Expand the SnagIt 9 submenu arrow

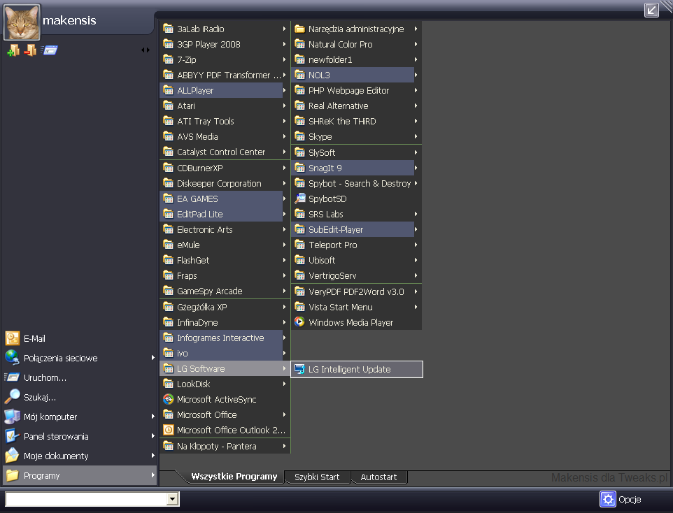(416, 168)
